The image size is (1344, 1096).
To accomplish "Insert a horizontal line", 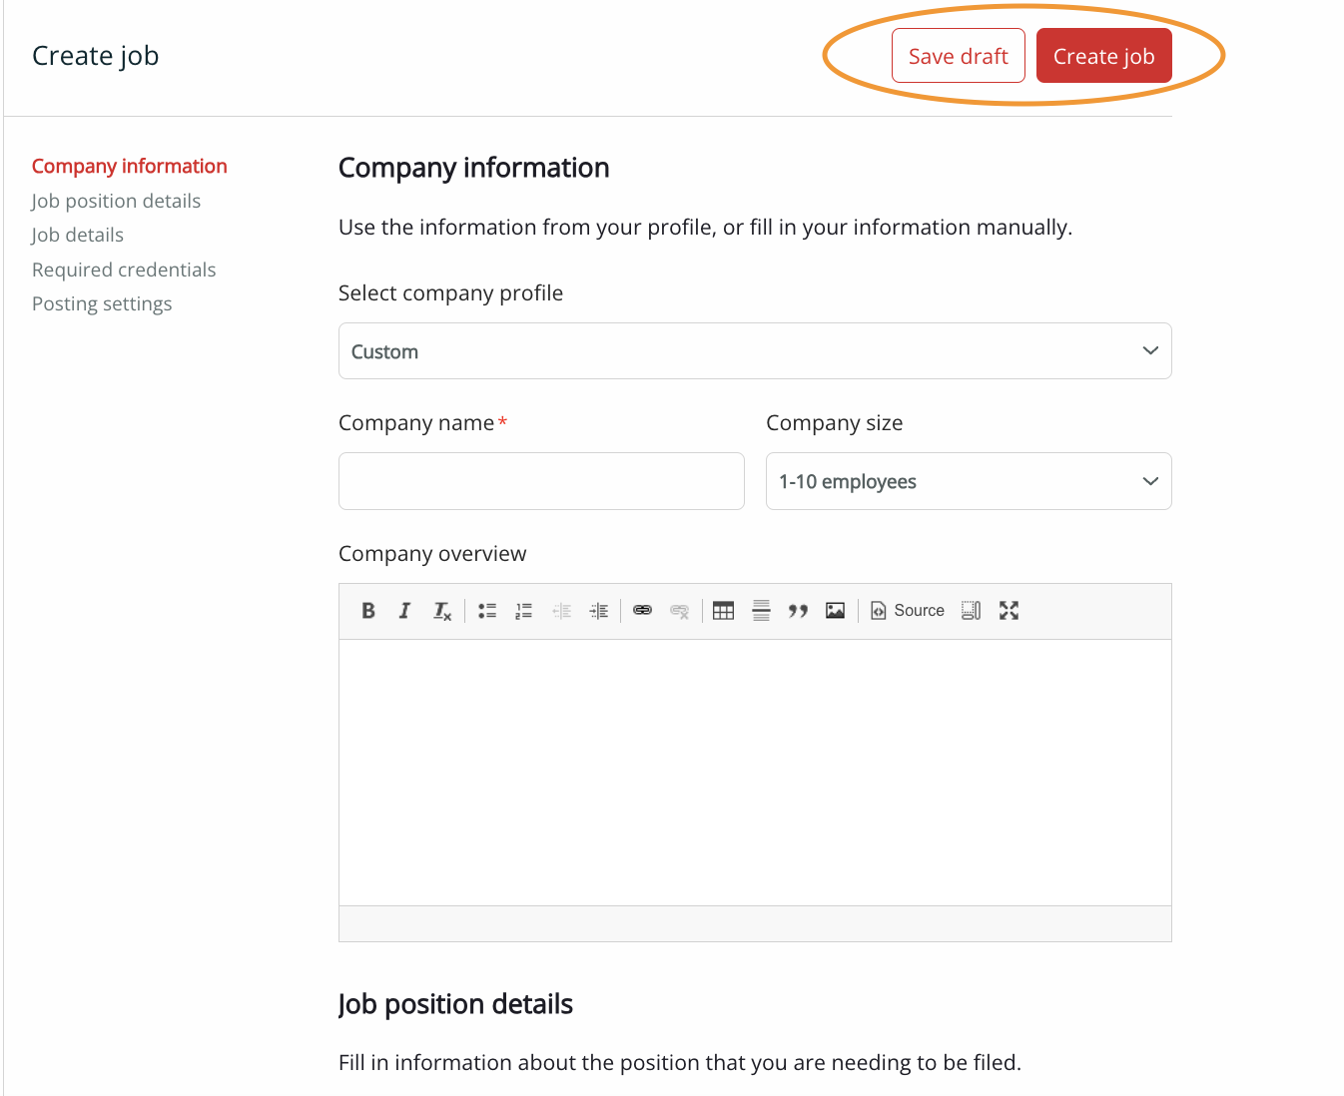I will [761, 611].
